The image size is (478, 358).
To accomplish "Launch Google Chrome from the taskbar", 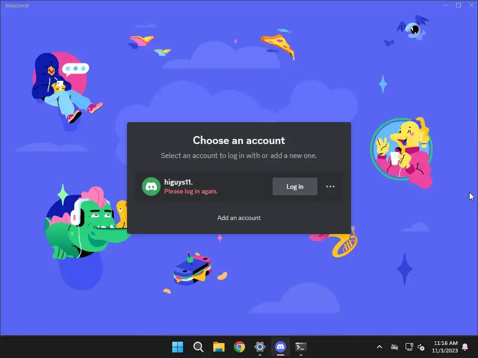I will click(239, 347).
